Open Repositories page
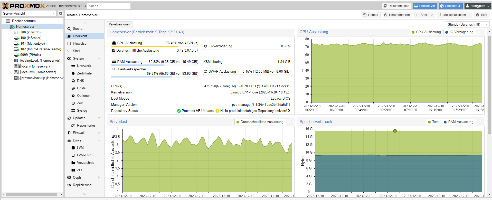The image size is (492, 200). click(86, 125)
